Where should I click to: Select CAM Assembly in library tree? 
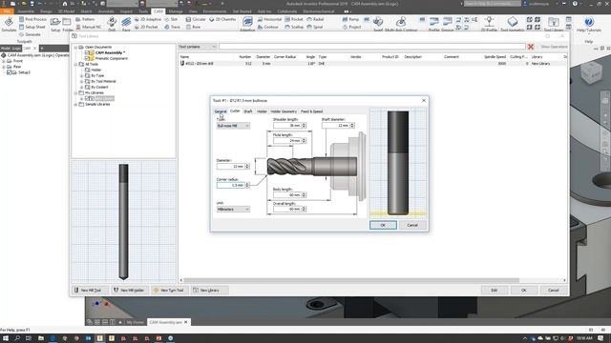coord(110,52)
